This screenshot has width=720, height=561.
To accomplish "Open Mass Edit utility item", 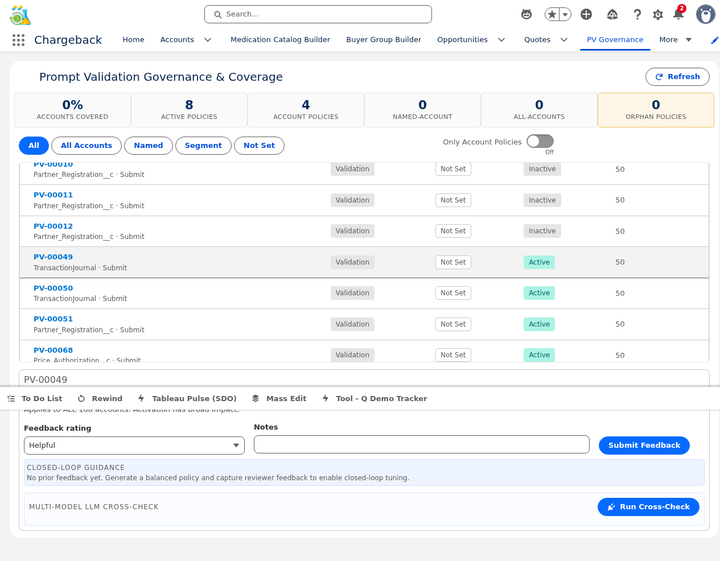I will click(x=279, y=398).
